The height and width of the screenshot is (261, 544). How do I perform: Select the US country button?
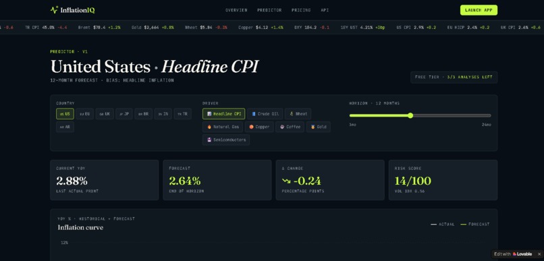tap(65, 114)
